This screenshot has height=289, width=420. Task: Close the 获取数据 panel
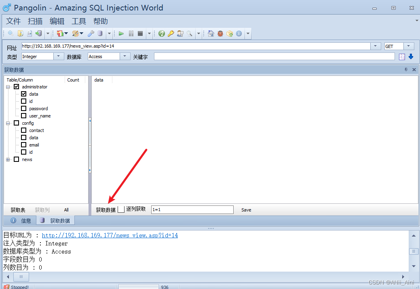click(x=414, y=69)
